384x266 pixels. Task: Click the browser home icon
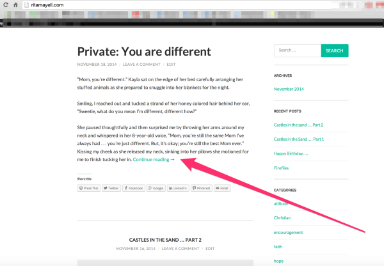15,4
